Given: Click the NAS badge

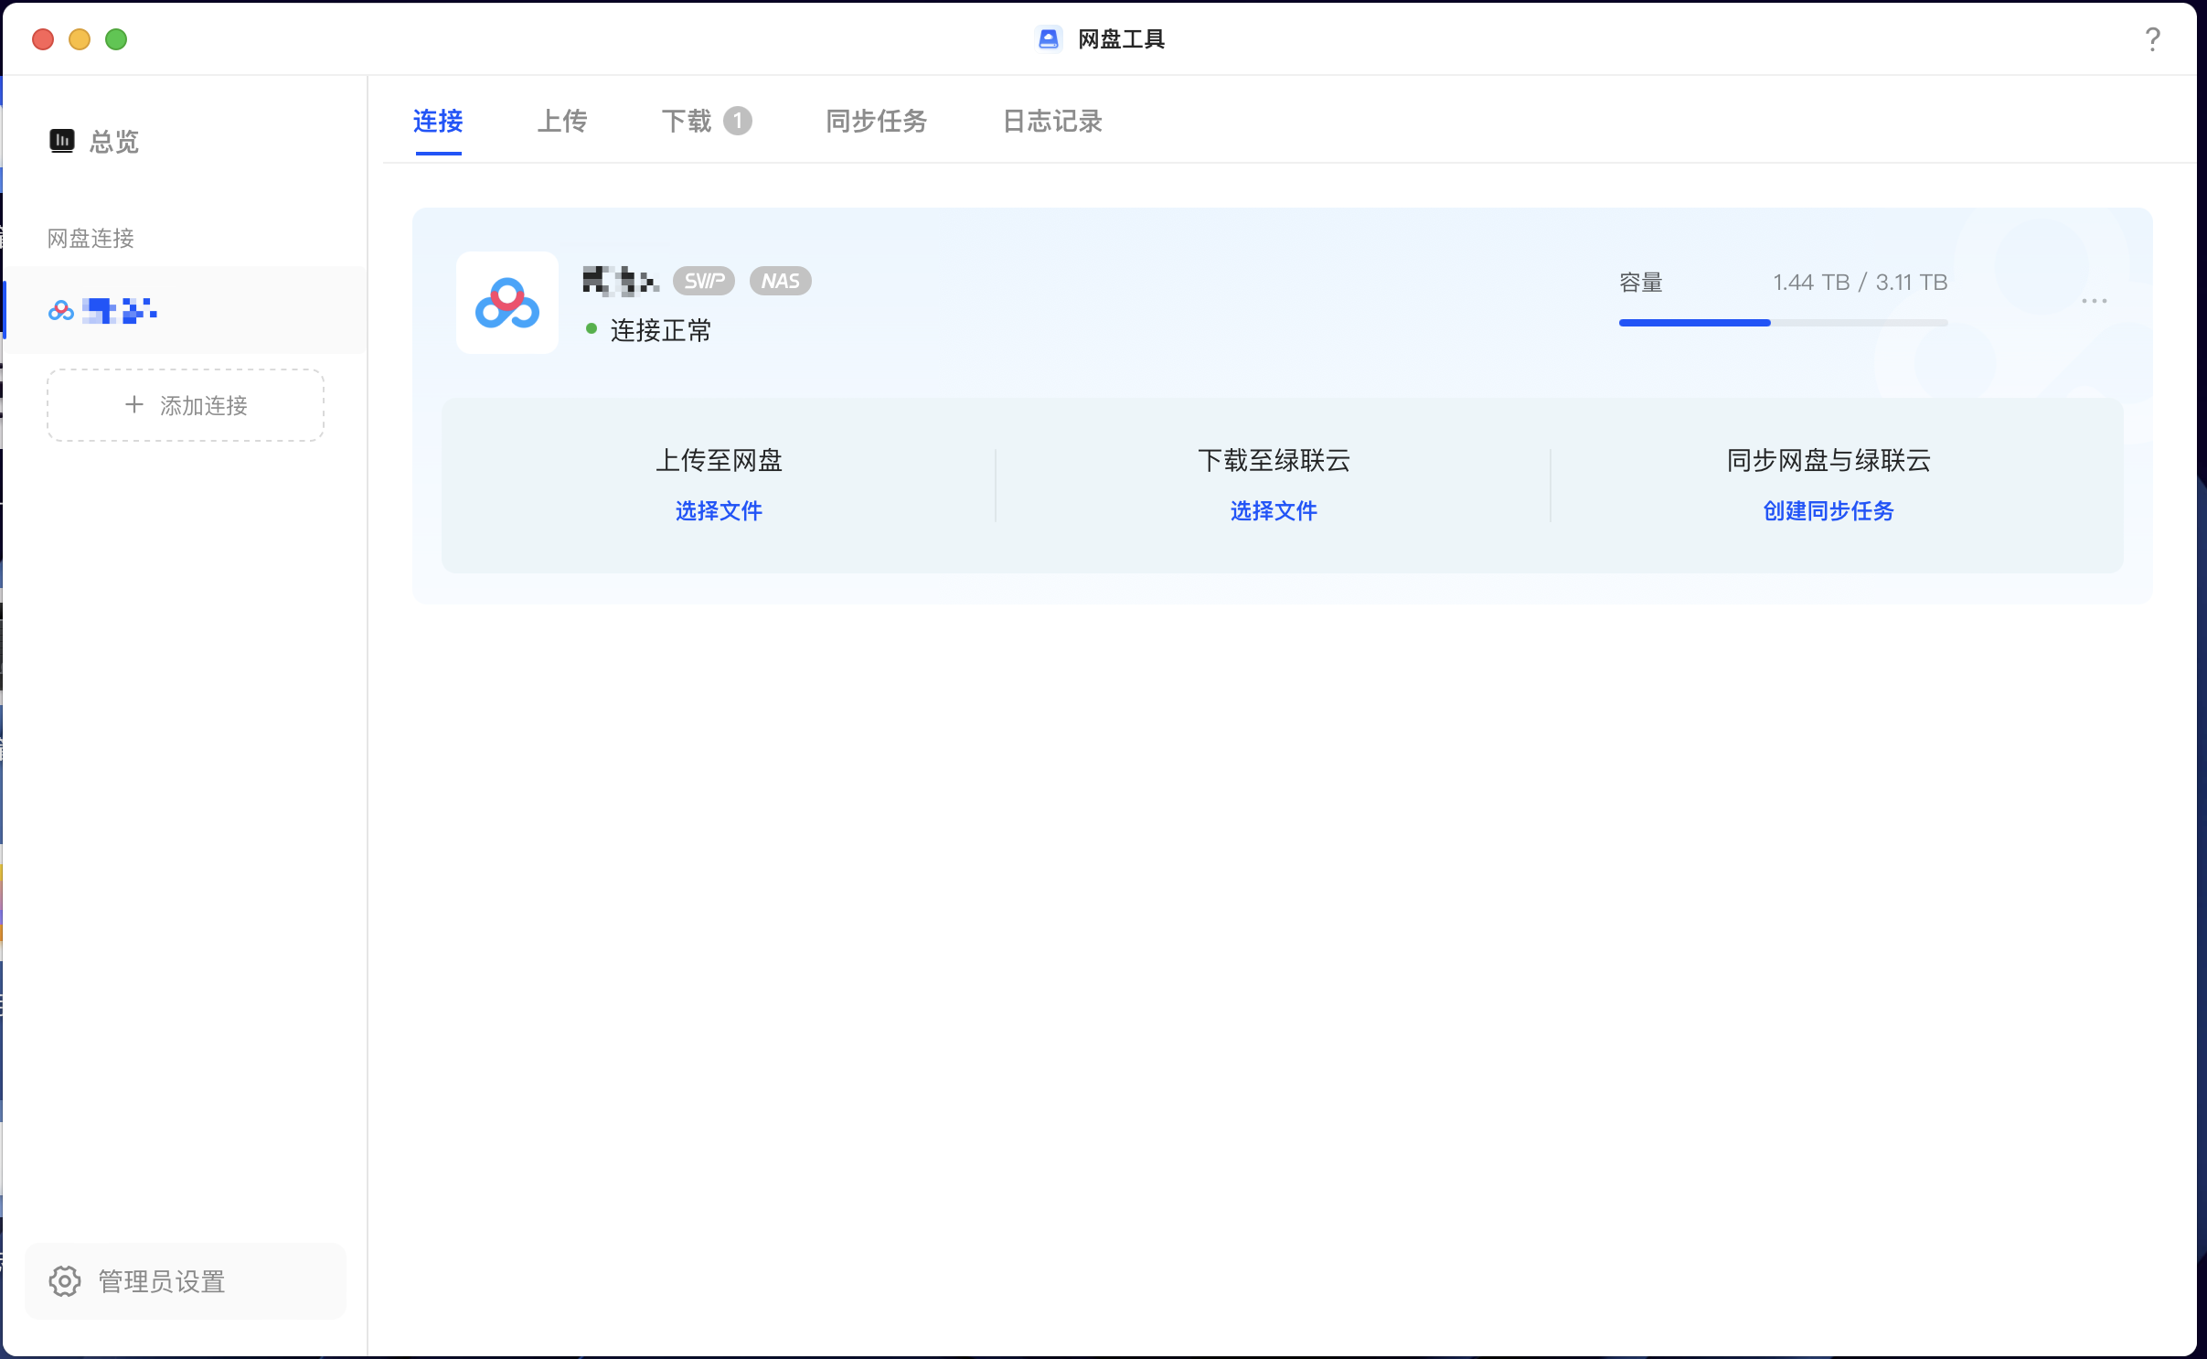Looking at the screenshot, I should [x=780, y=281].
